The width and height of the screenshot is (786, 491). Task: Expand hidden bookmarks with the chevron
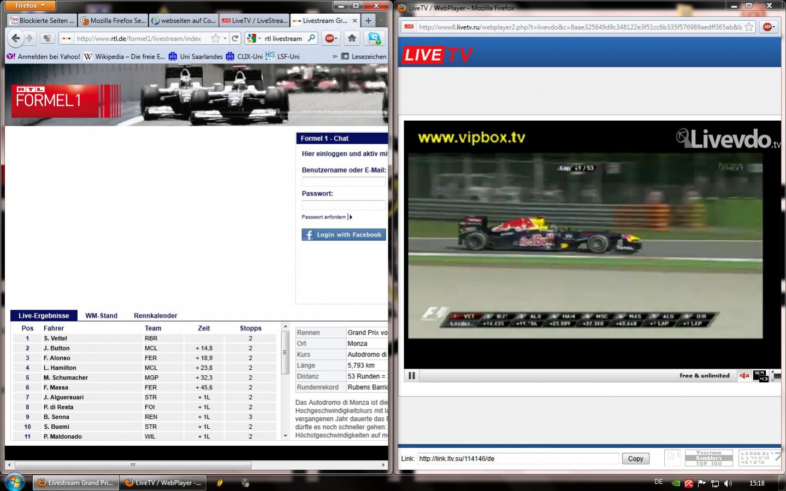pos(334,56)
